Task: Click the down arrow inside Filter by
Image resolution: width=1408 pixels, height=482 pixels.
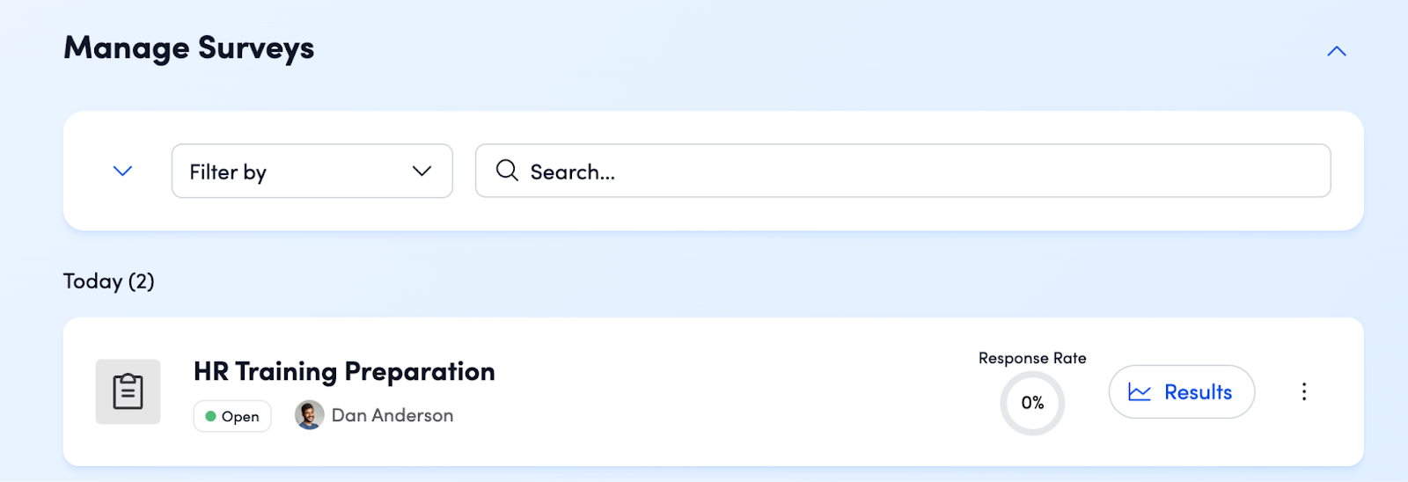Action: (422, 171)
